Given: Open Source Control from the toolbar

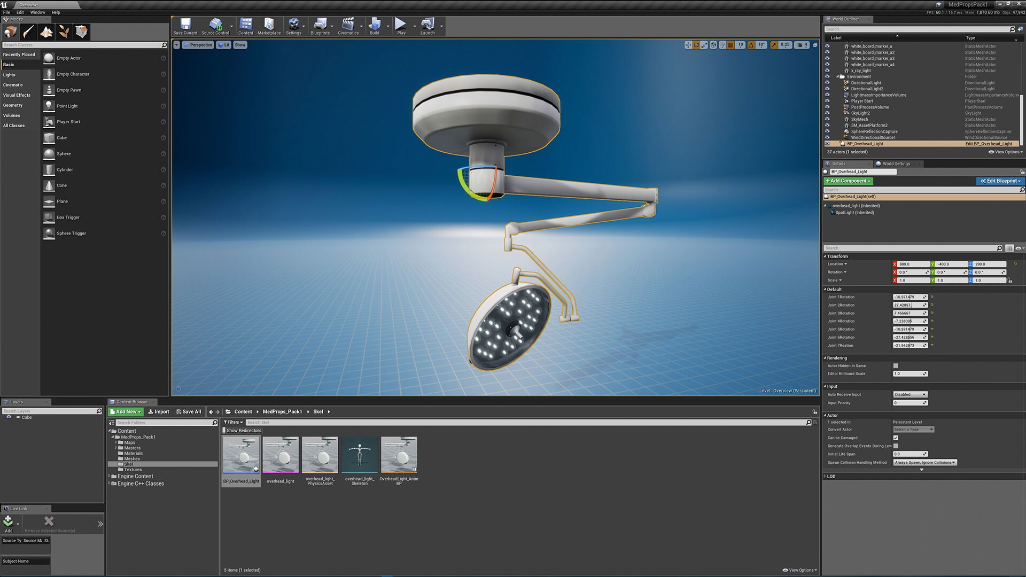Looking at the screenshot, I should 215,25.
